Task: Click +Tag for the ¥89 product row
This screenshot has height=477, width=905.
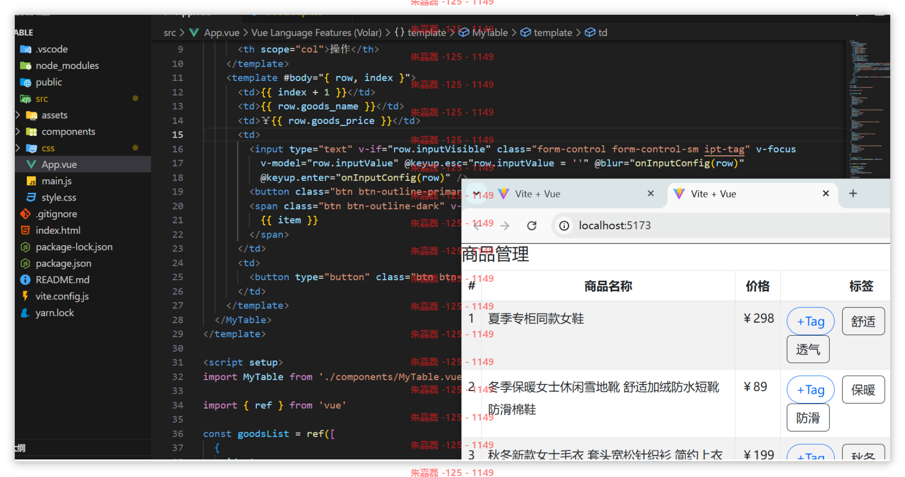Action: (811, 390)
